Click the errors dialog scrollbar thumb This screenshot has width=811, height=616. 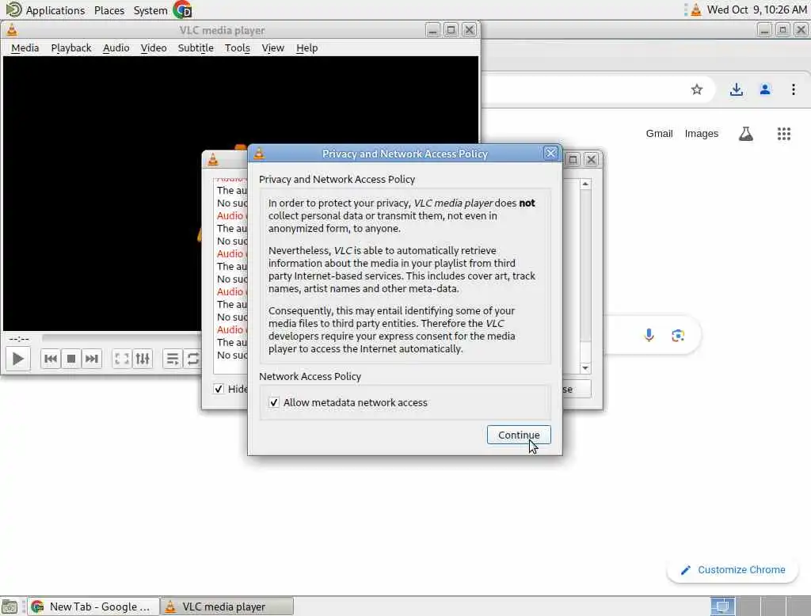click(585, 266)
